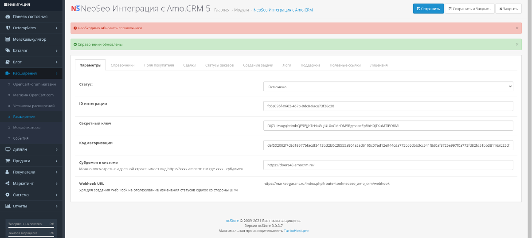Image resolution: width=532 pixels, height=238 pixels.
Task: Open the Статус dropdown showing Включено
Action: [388, 86]
